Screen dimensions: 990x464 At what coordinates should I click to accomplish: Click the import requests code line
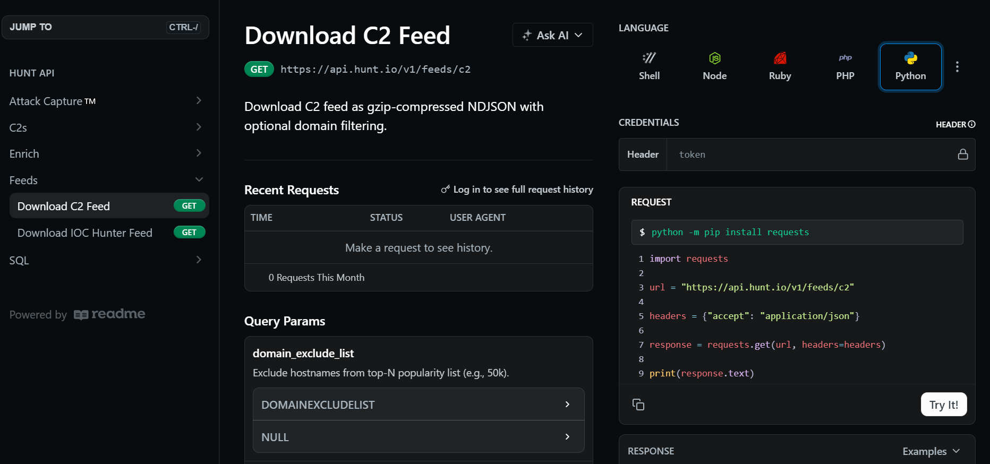click(x=689, y=259)
